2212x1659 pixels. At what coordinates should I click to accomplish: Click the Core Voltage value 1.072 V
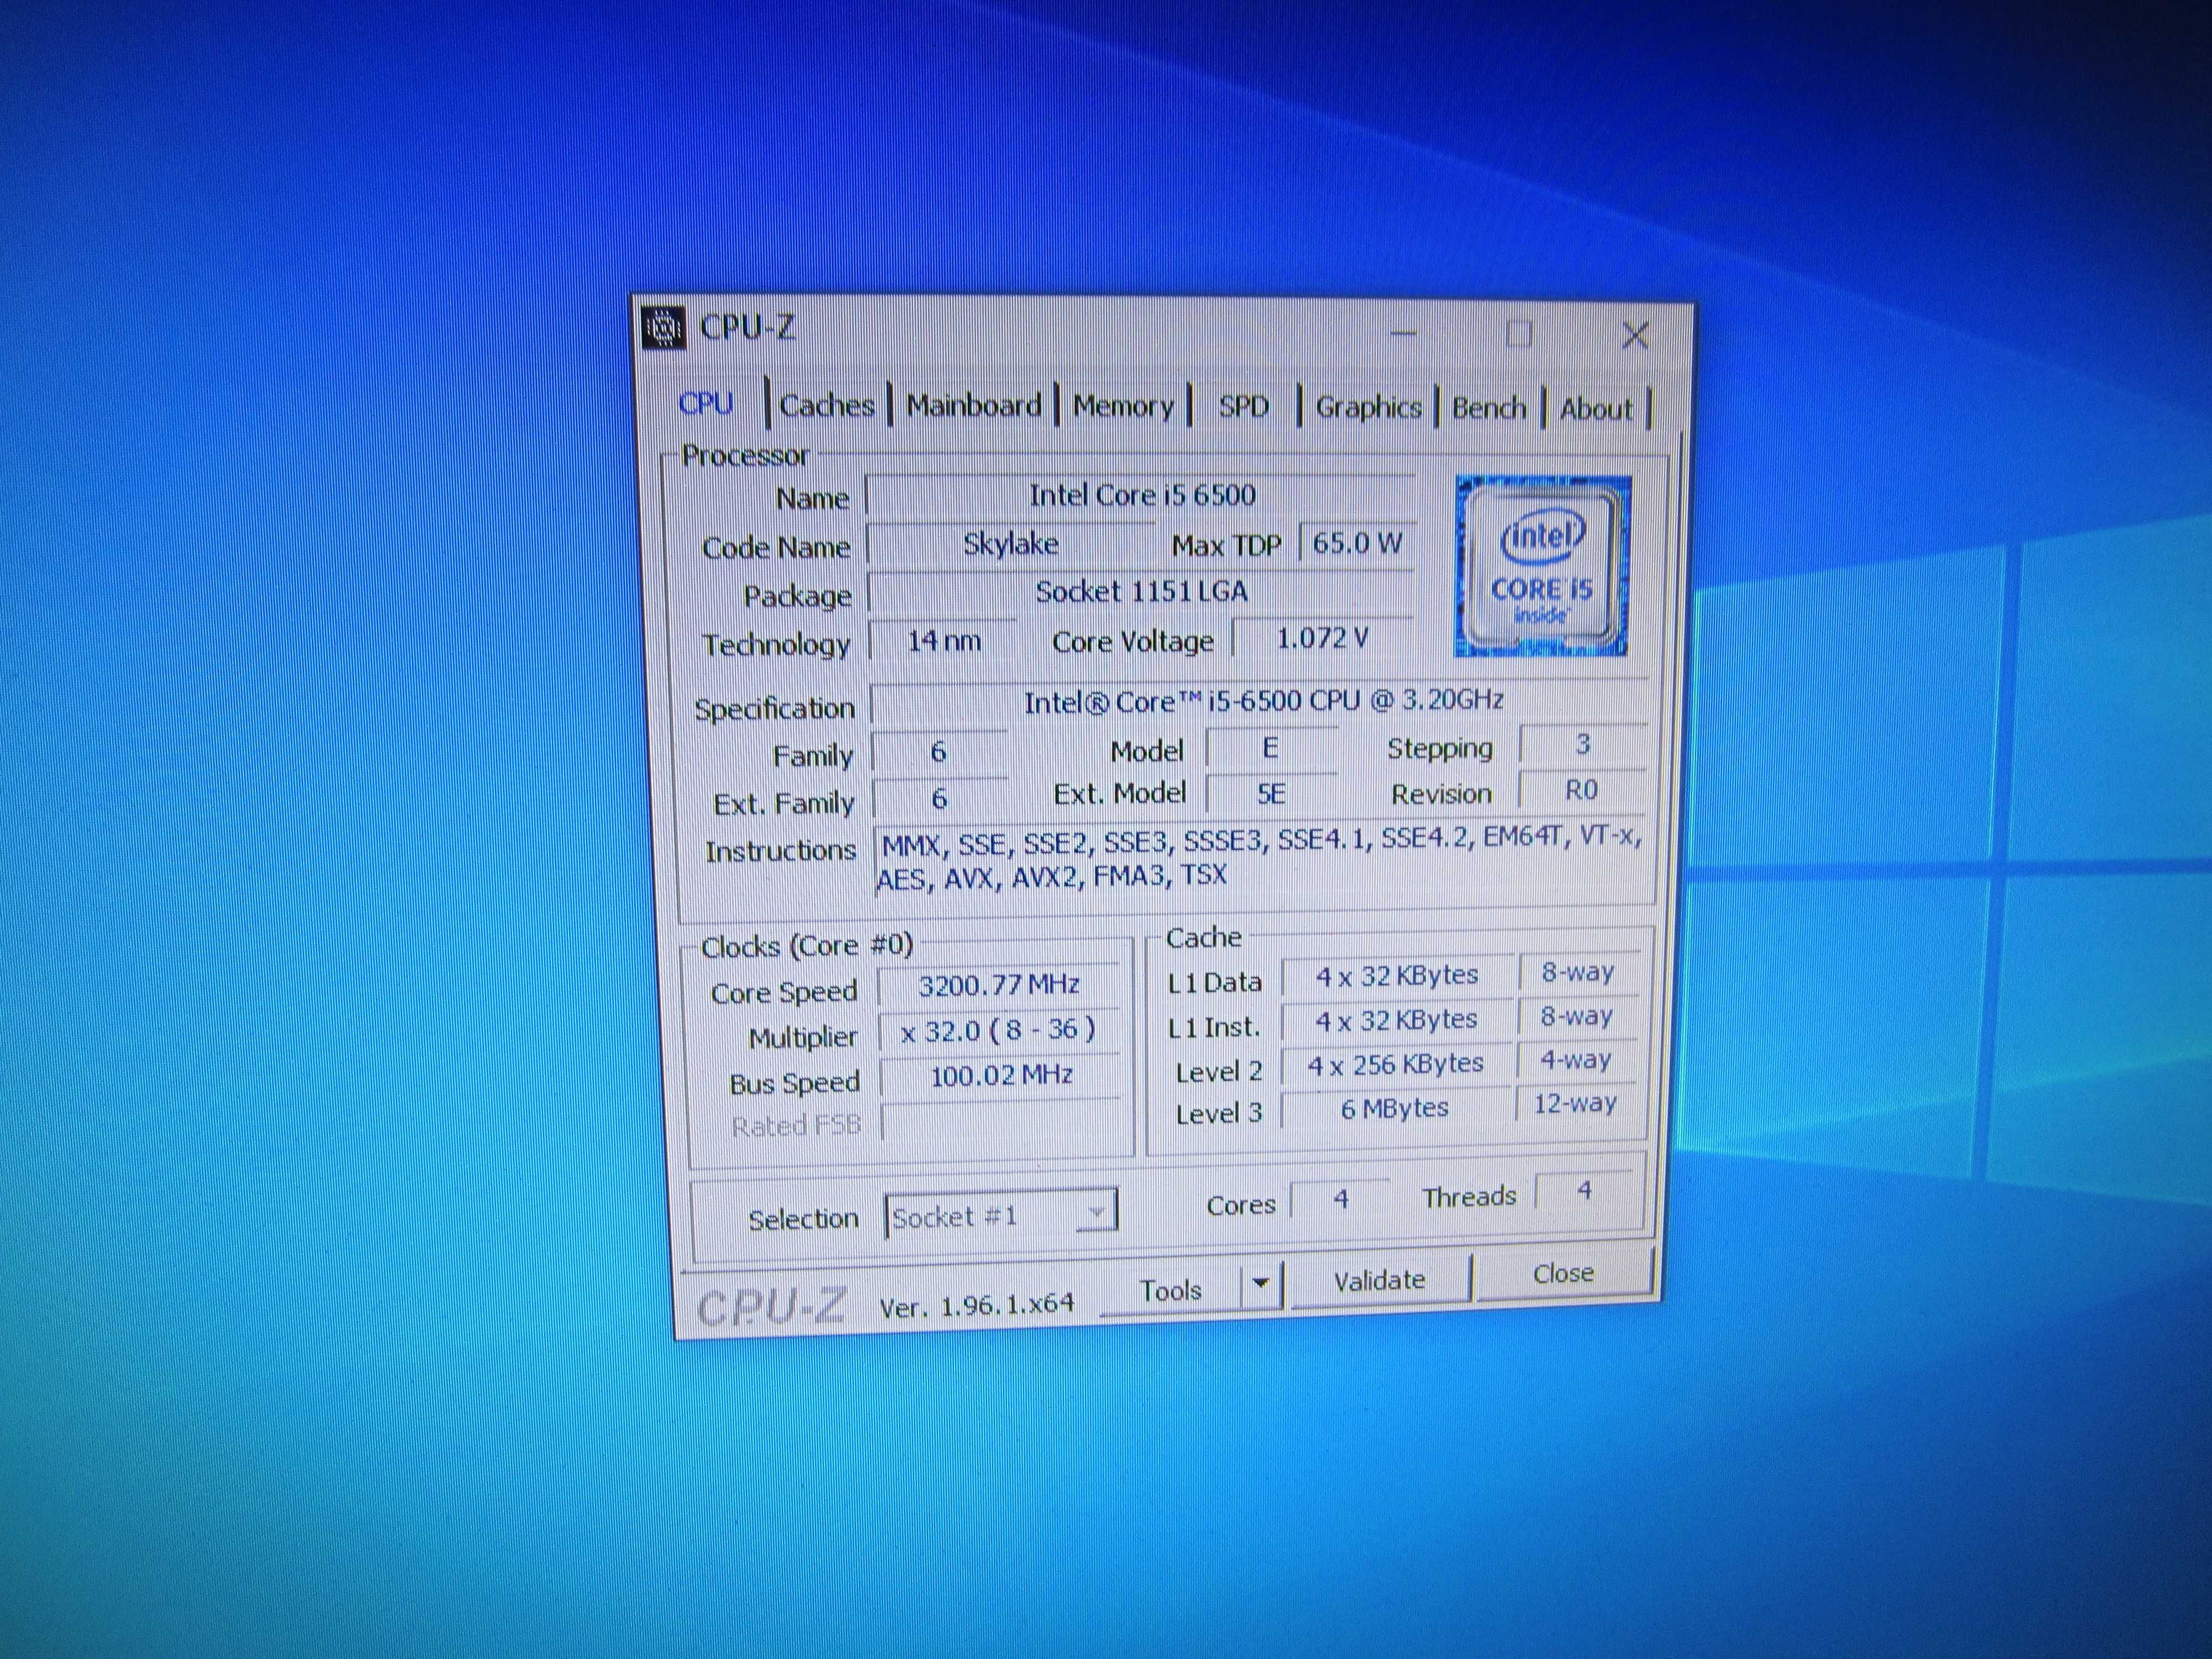[x=1323, y=638]
